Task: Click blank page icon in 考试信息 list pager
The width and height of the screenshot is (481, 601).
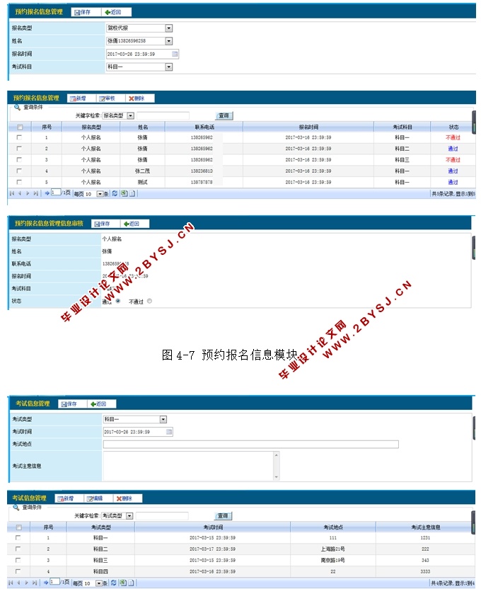Action: [x=131, y=583]
